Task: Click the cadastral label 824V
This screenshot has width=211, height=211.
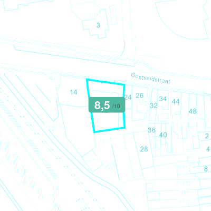Action: point(105,142)
